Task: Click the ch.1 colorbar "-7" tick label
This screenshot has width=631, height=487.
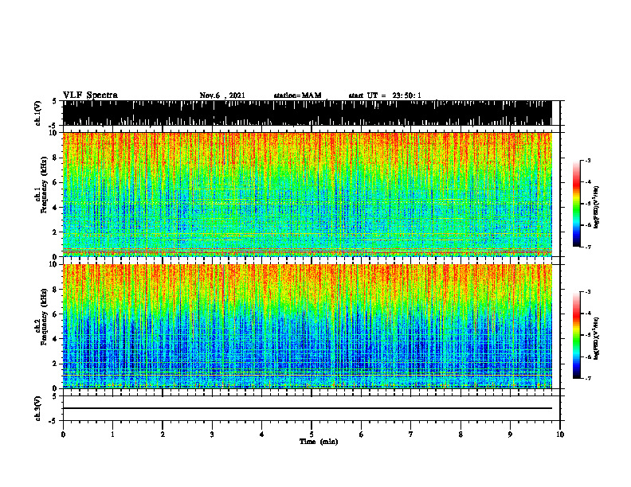Action: coord(588,247)
